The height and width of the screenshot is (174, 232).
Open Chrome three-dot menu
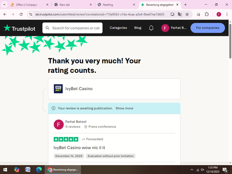click(227, 14)
